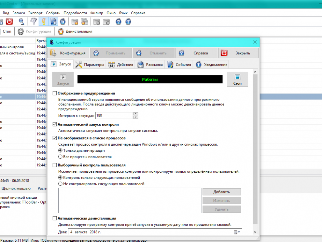The width and height of the screenshot is (322, 242).
Task: Select Контроль только следующих пользователей radio
Action: 60,178
